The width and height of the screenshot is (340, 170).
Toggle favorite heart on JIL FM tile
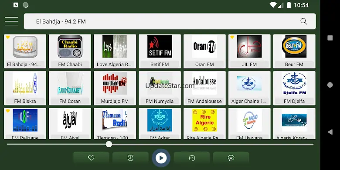pyautogui.click(x=232, y=37)
